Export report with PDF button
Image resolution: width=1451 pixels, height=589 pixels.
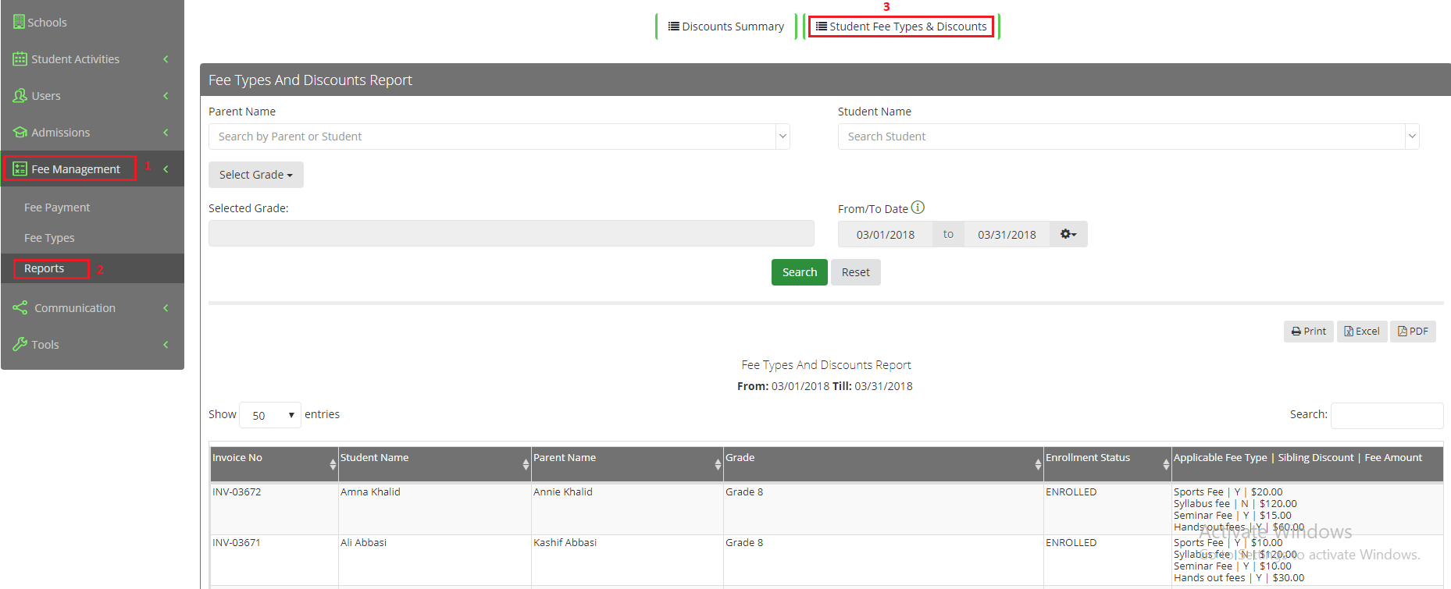[1413, 331]
